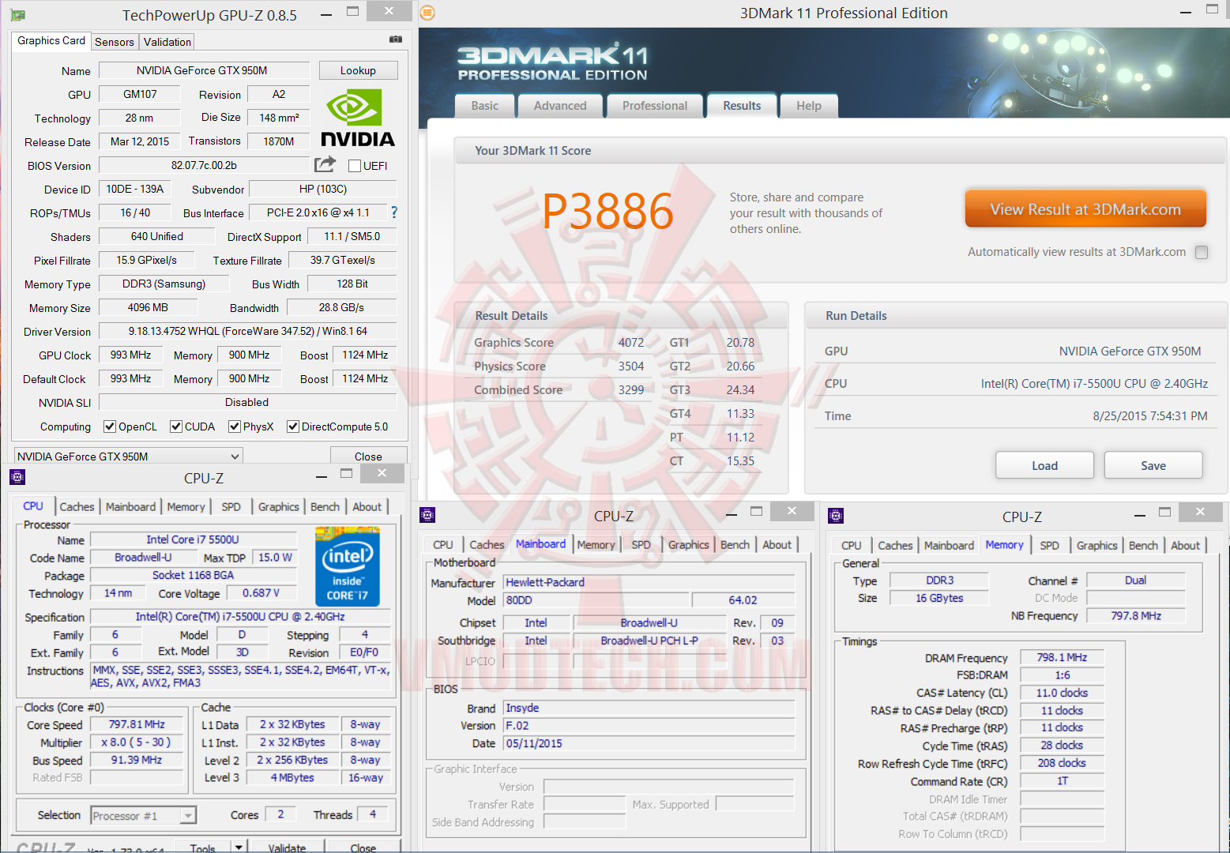Viewport: 1230px width, 853px height.
Task: Toggle the DirectCompute 5.0 checkbox
Action: (293, 426)
